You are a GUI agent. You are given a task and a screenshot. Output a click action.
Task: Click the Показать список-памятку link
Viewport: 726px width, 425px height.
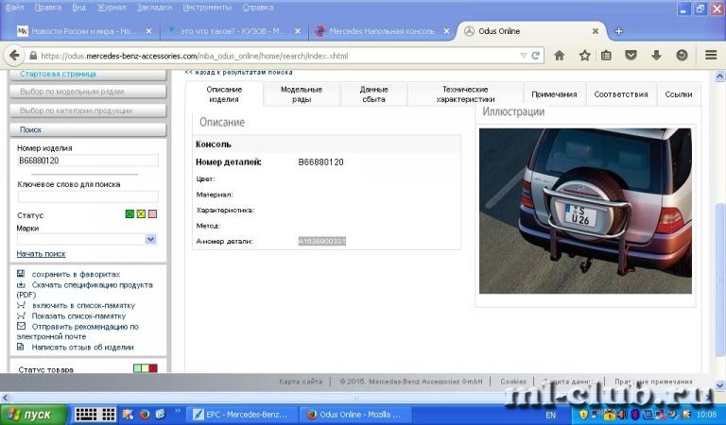78,315
